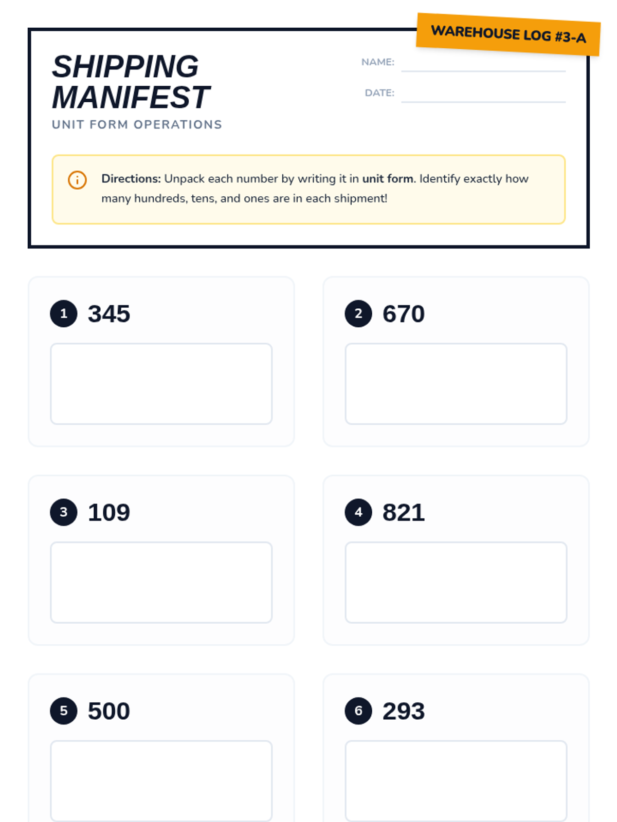Click the bold 'unit form' text in directions

(x=388, y=179)
